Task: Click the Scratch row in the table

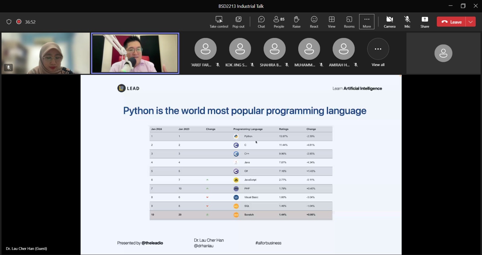Action: (241, 215)
